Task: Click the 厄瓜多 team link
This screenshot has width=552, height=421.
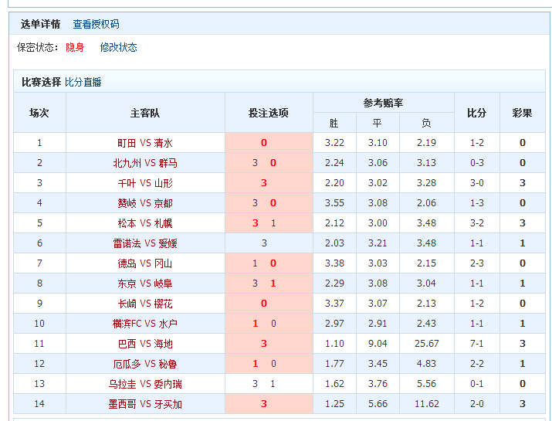Action: 124,364
